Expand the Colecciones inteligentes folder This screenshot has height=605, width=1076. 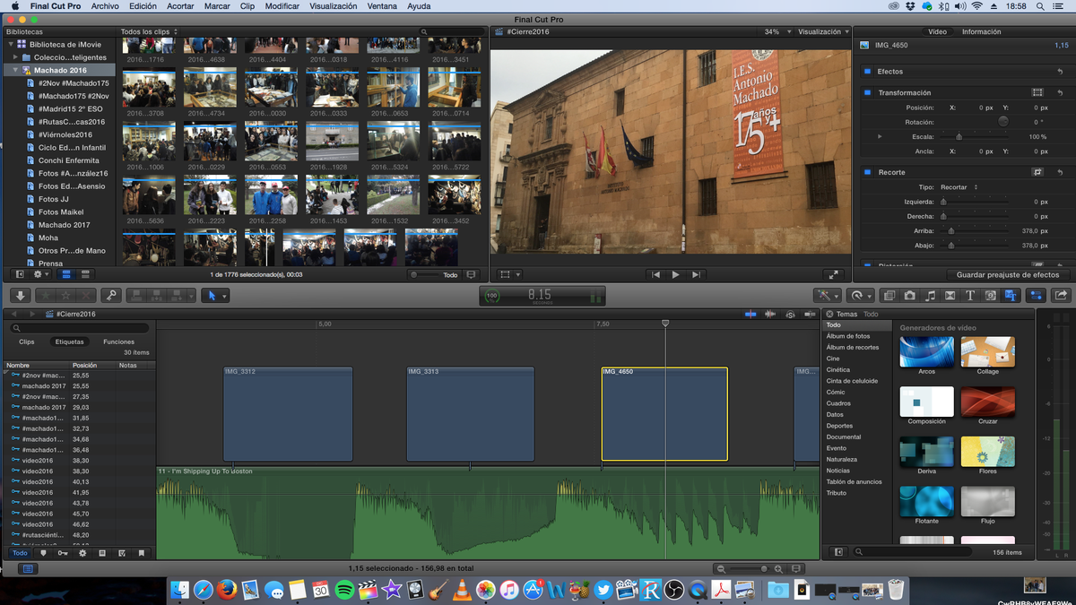pos(15,57)
